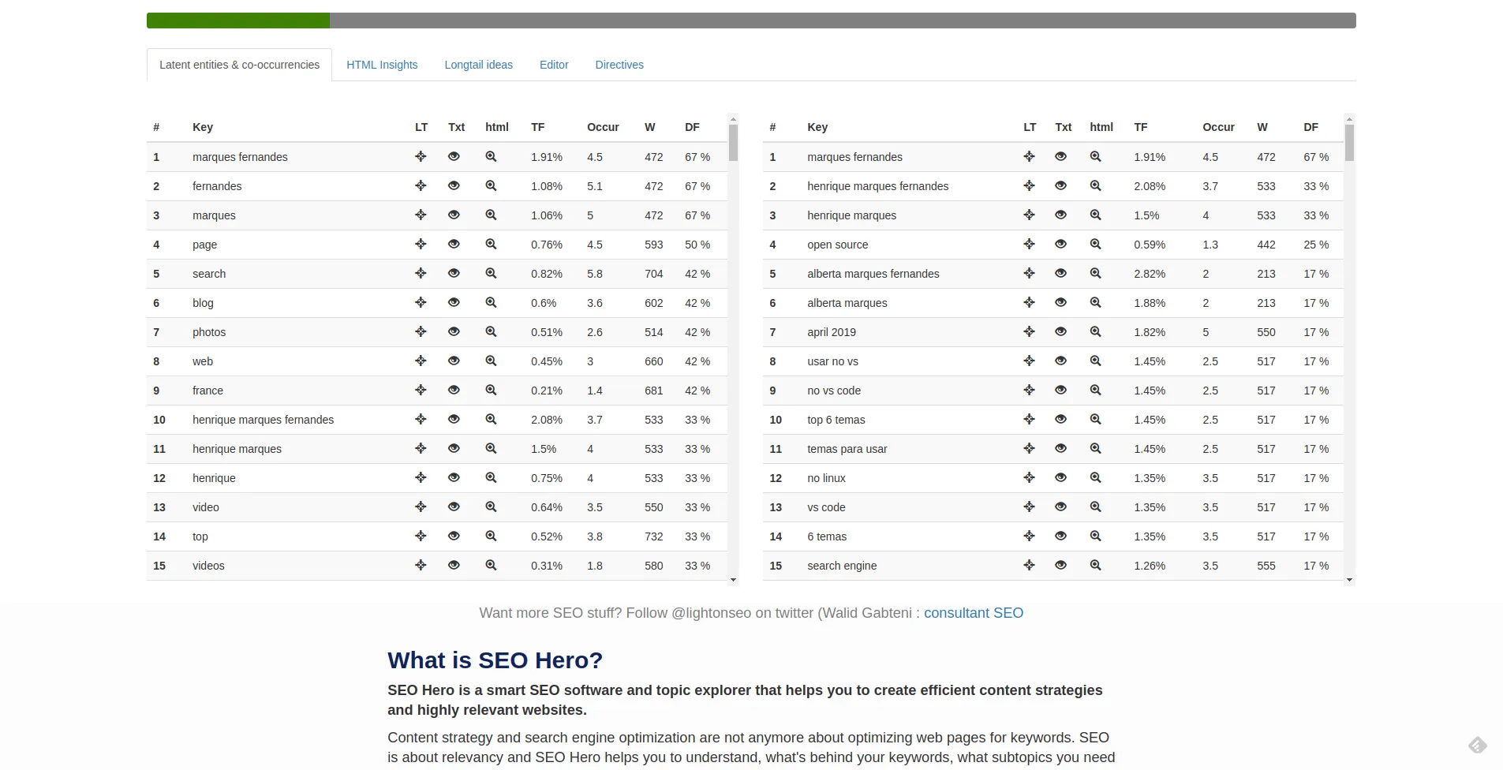The height and width of the screenshot is (770, 1503).
Task: Select 'open source' key in right table
Action: pyautogui.click(x=837, y=245)
